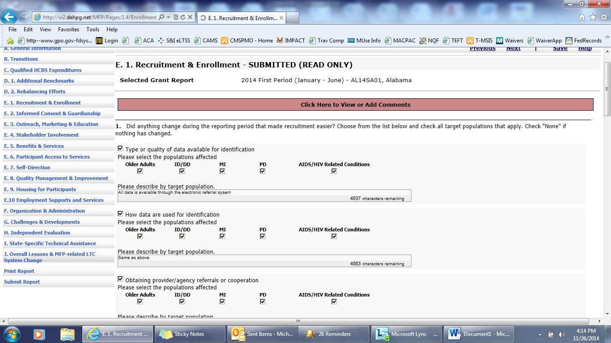
Task: Click the 'Print Report' sidebar link
Action: pos(19,271)
